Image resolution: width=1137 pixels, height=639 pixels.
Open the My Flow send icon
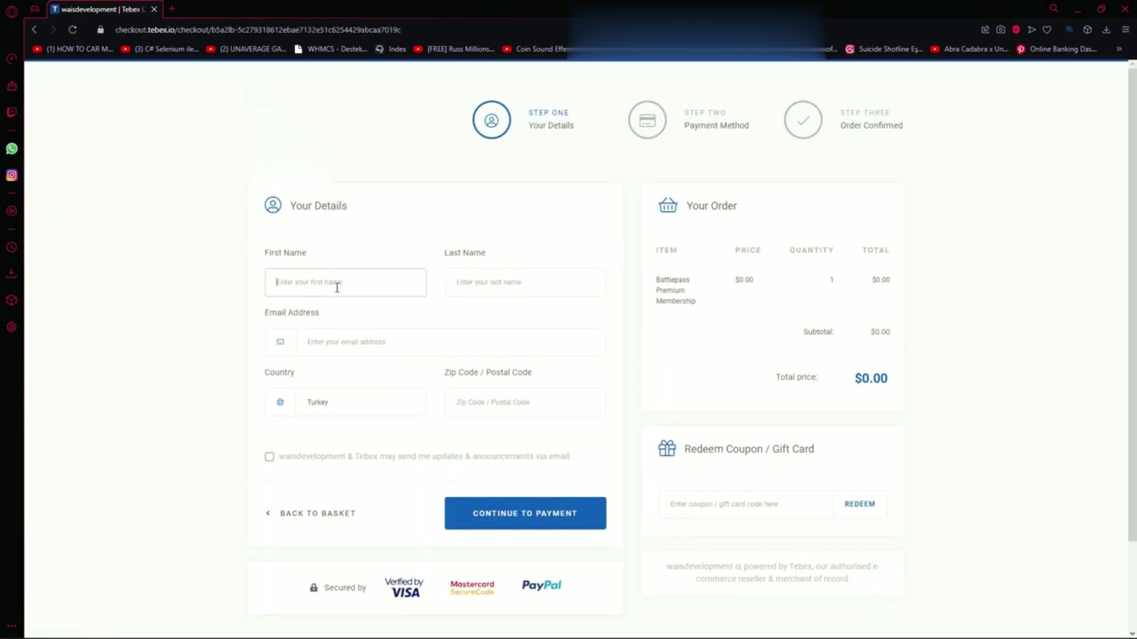click(1032, 30)
